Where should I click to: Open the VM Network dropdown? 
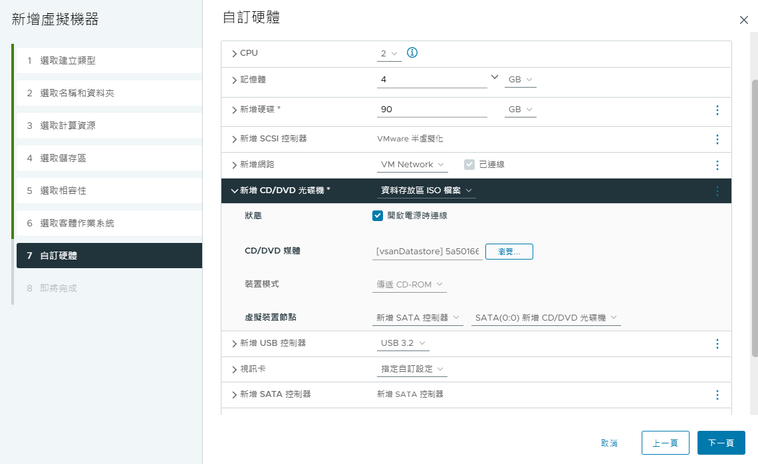(412, 165)
